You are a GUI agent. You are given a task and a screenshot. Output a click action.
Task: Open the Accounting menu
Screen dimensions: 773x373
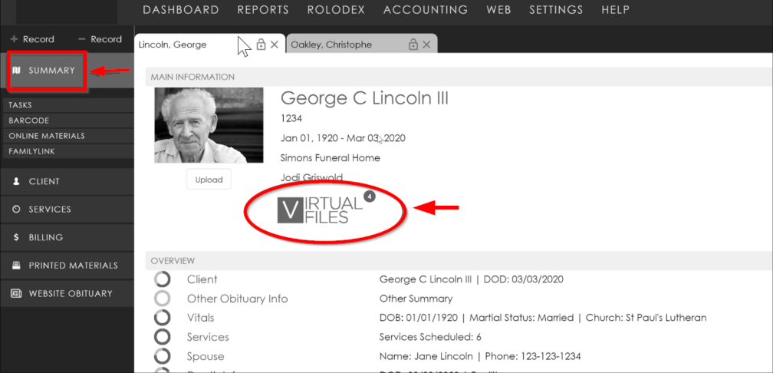[x=425, y=10]
